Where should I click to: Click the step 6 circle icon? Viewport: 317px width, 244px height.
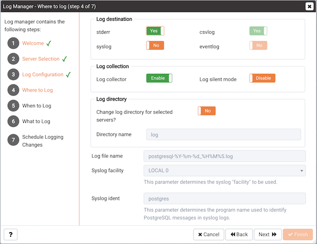coord(13,121)
